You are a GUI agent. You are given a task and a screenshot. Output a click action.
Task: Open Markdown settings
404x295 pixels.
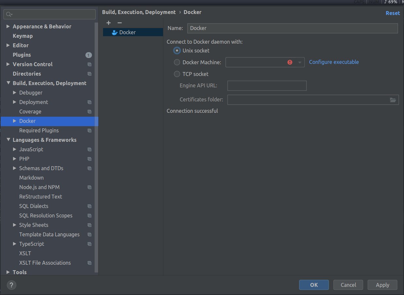(x=31, y=178)
